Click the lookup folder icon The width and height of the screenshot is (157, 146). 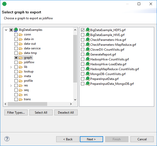click(x=21, y=71)
